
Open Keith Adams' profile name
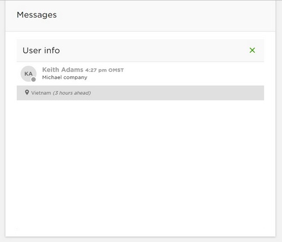[63, 70]
